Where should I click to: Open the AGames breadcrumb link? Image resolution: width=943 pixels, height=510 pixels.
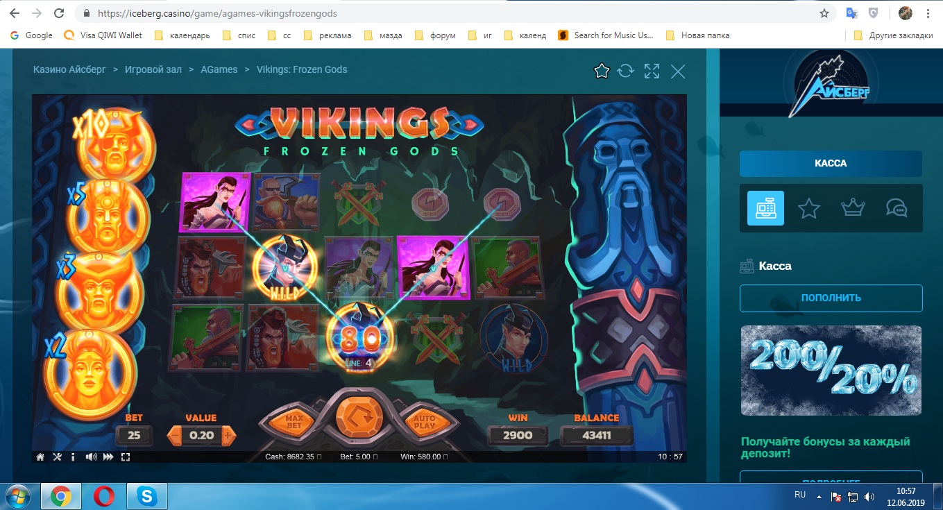(x=219, y=69)
